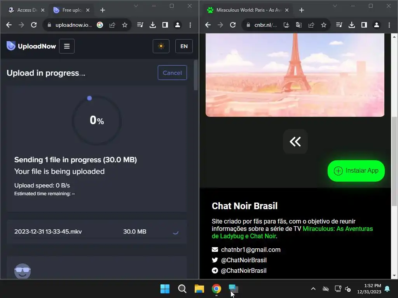The width and height of the screenshot is (398, 298).
Task: Select the 2023-12-31 13-33-45.mkv file row
Action: coord(97,232)
